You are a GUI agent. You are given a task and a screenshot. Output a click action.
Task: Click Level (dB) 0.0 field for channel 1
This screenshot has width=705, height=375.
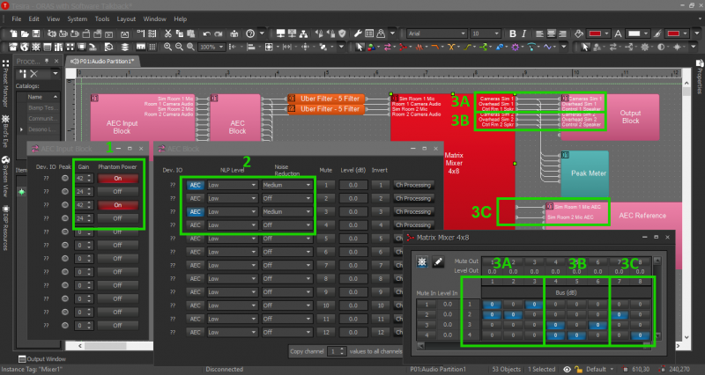pyautogui.click(x=353, y=185)
